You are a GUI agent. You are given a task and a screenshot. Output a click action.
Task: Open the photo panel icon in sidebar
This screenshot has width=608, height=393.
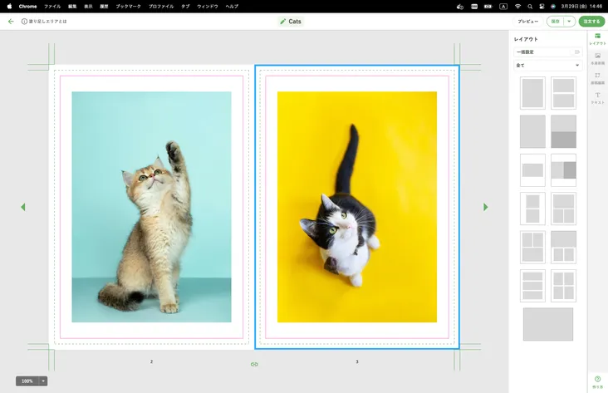pos(597,56)
